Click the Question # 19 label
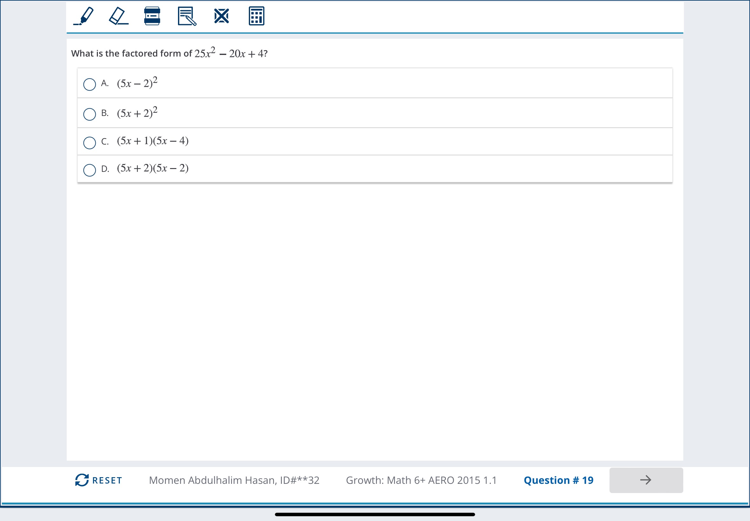 click(558, 480)
